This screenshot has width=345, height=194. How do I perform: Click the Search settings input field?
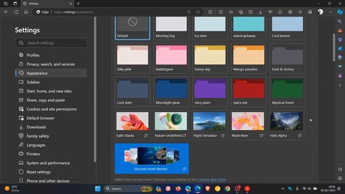[x=51, y=43]
